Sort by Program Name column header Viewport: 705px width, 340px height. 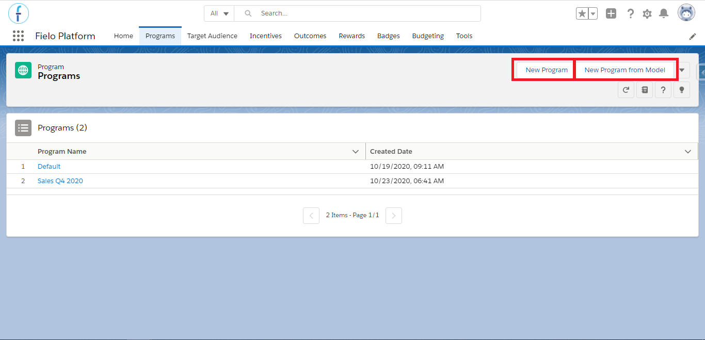(x=62, y=152)
